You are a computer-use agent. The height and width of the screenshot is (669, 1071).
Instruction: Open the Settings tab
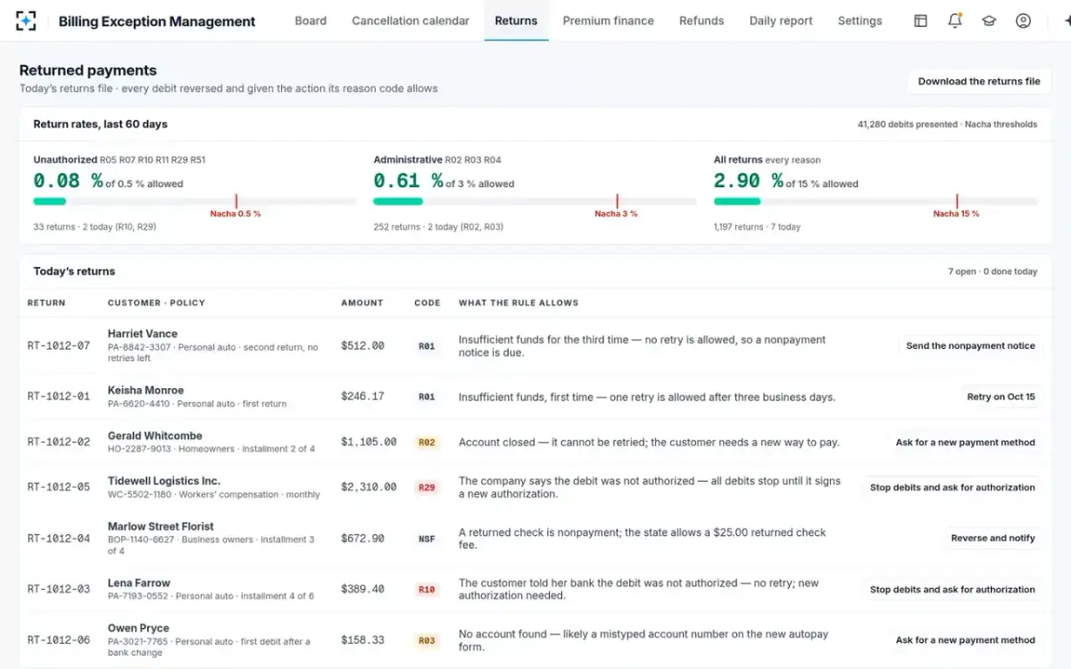tap(859, 21)
